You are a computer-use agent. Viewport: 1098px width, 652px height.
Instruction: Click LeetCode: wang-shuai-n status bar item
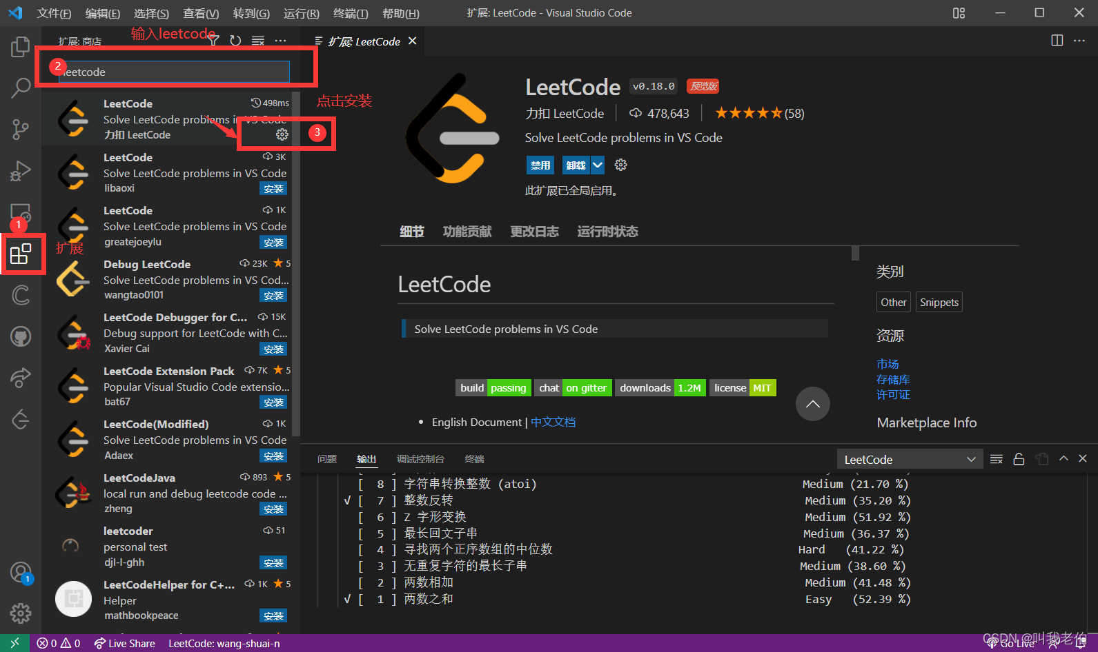(224, 643)
